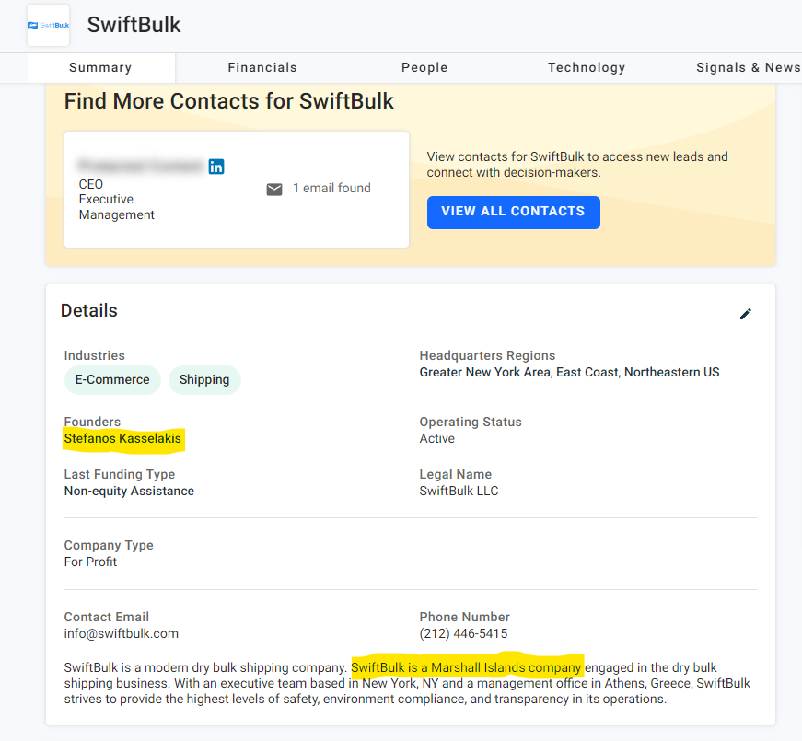
Task: Click 'Find More Contacts for SwiftBulk' heading
Action: (x=228, y=101)
